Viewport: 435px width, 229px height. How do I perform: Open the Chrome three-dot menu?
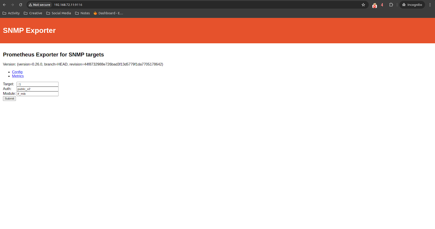430,5
